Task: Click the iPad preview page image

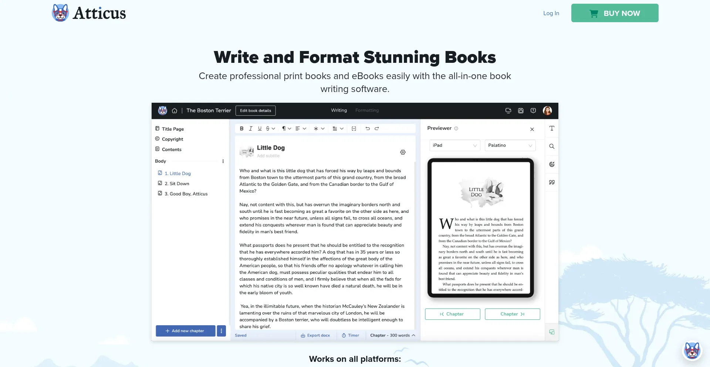Action: [481, 228]
